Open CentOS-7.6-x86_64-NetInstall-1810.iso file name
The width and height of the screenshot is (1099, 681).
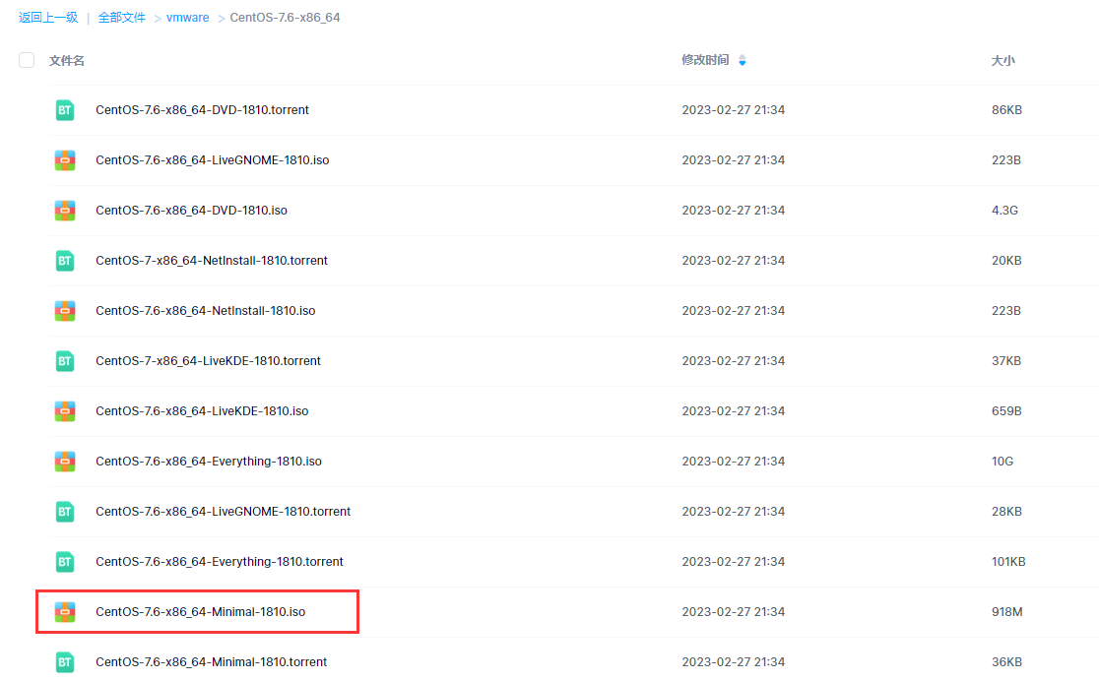click(x=206, y=311)
